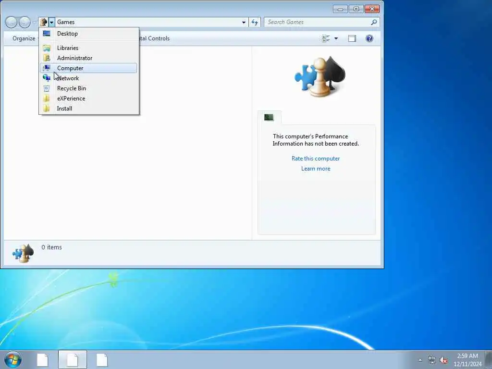Go back with the Back button
The image size is (492, 369).
[12, 22]
